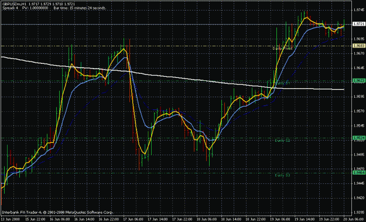Click the 1.9545 price scale value
Viewport: 366px width, 222px height.
click(359, 126)
